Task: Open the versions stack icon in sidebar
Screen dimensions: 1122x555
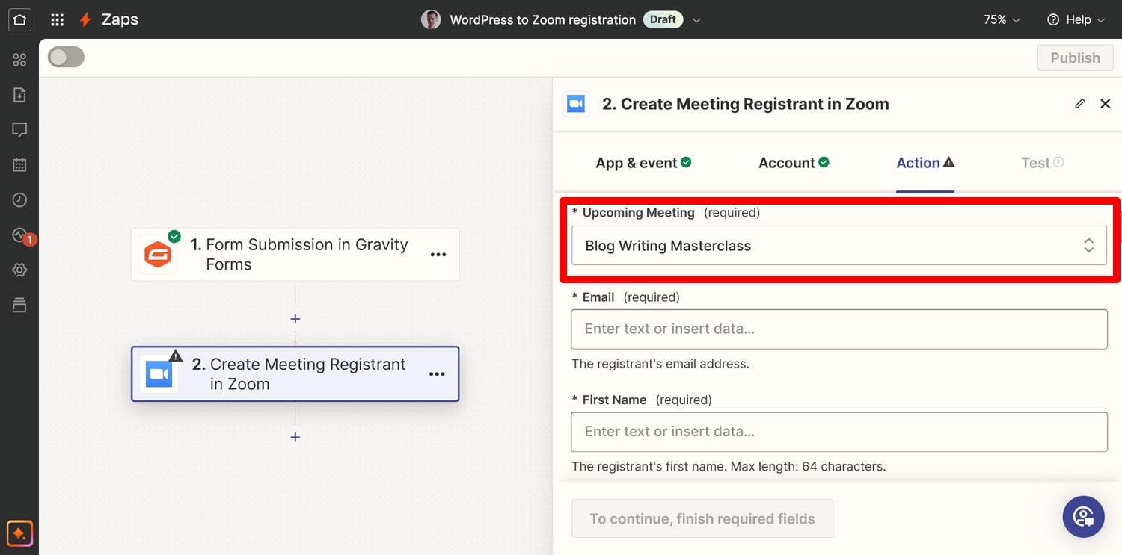Action: pos(19,305)
